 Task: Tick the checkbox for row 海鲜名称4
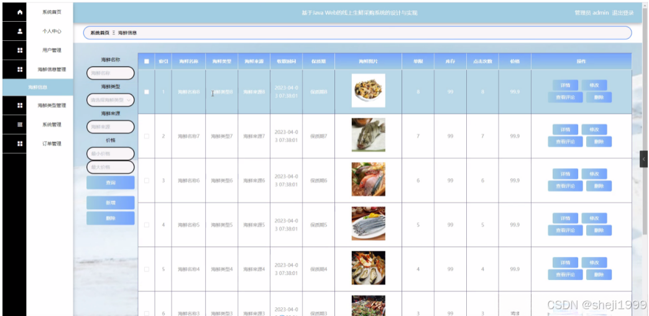click(x=147, y=269)
